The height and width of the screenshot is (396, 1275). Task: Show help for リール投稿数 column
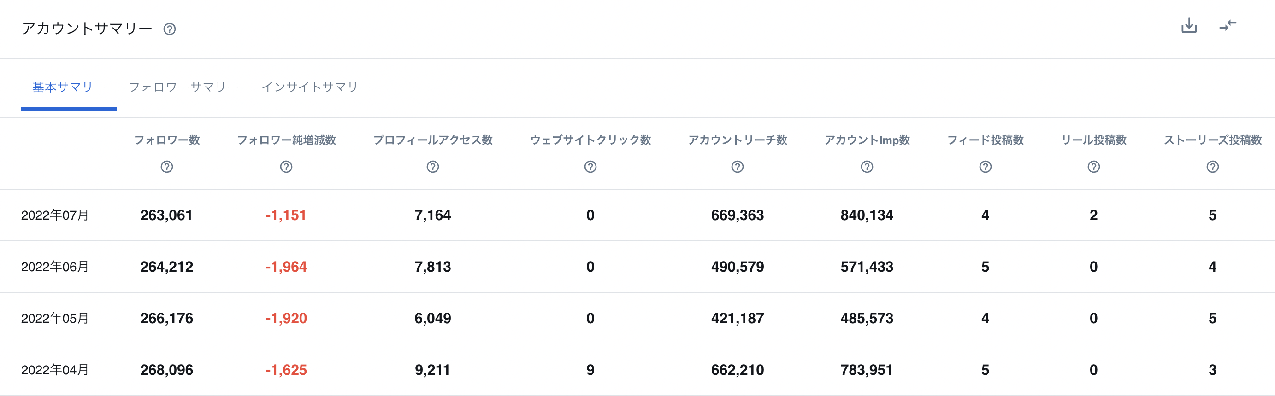[1093, 167]
